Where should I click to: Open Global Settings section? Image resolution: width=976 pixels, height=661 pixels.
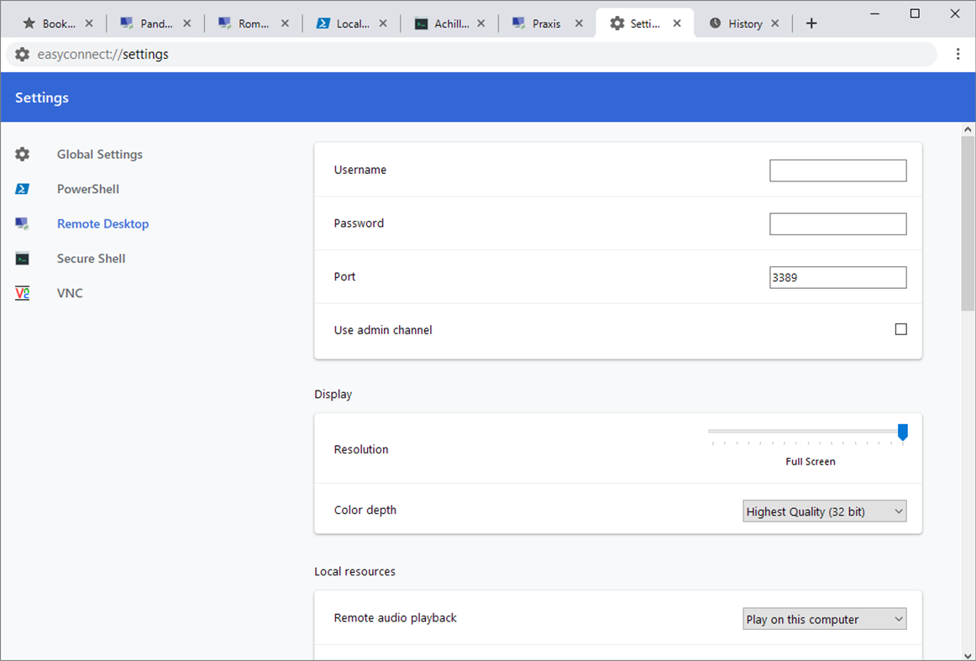point(100,155)
